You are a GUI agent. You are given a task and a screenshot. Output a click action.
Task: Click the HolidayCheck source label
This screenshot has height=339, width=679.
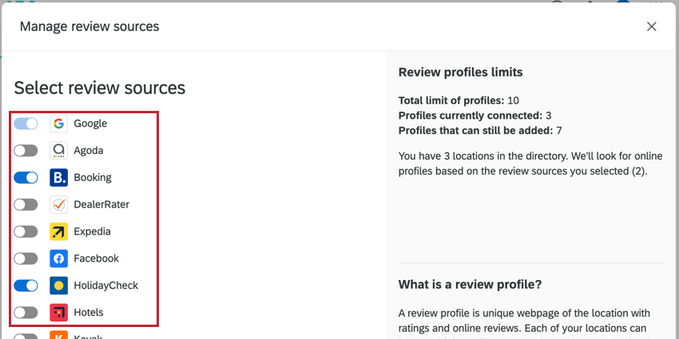click(x=106, y=286)
